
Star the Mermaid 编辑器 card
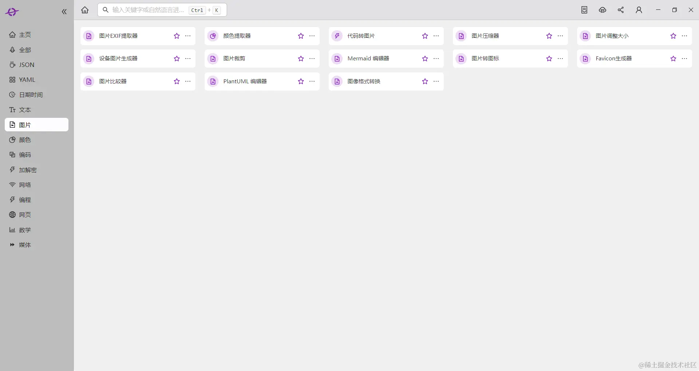pyautogui.click(x=424, y=58)
